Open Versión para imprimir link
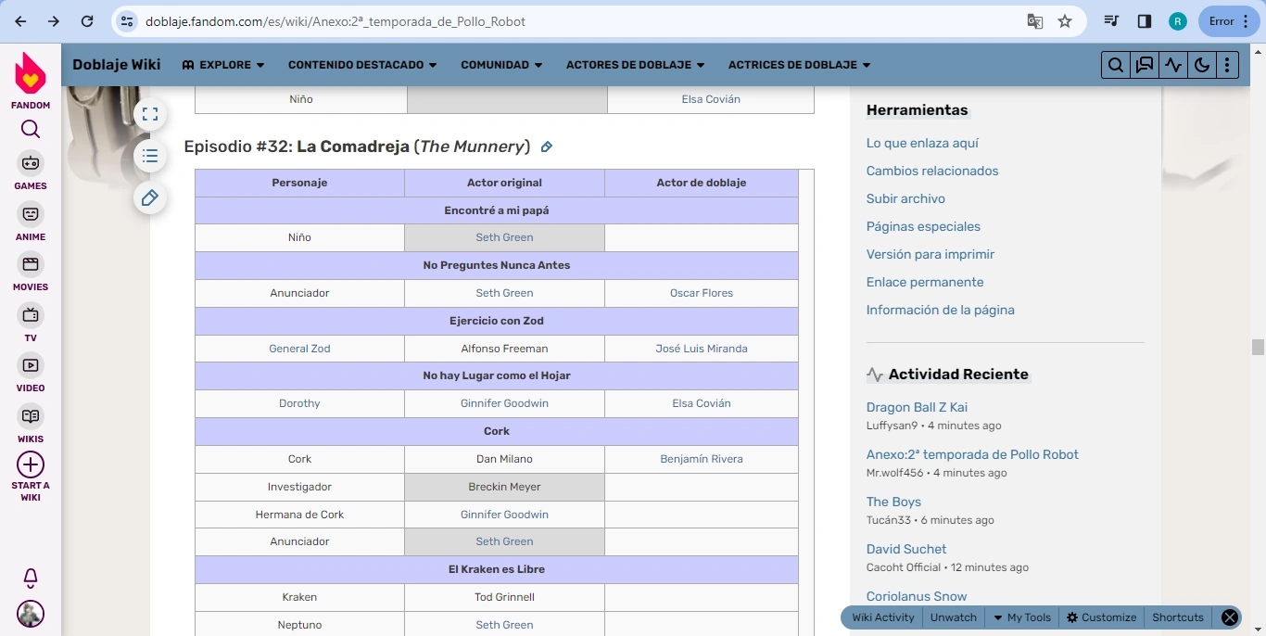 931,254
